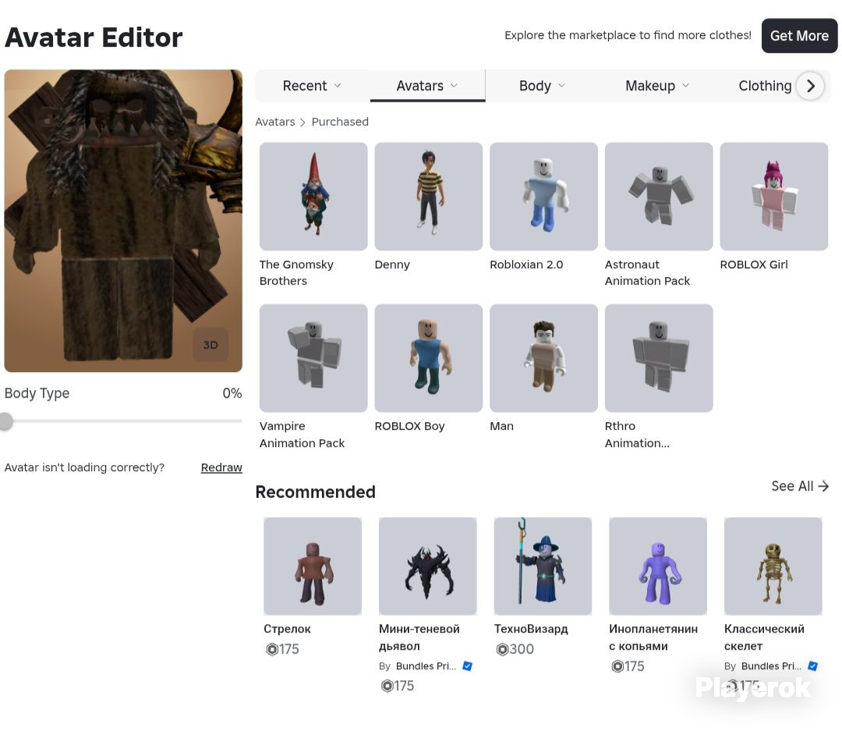842x731 pixels.
Task: Click the Robux icon under Мини-теневой дьявол
Action: point(387,686)
